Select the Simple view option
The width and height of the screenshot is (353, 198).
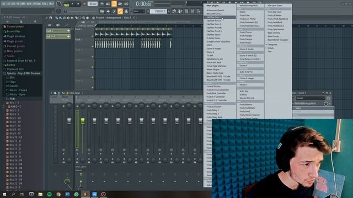tap(271, 48)
